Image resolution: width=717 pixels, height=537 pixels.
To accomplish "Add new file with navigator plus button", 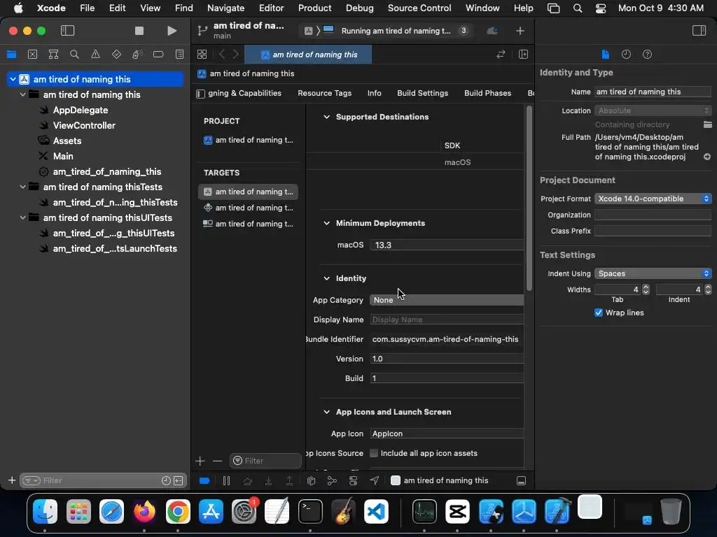I will 12,480.
